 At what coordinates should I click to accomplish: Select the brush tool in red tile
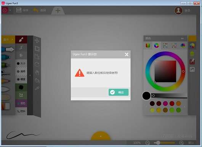(21, 39)
